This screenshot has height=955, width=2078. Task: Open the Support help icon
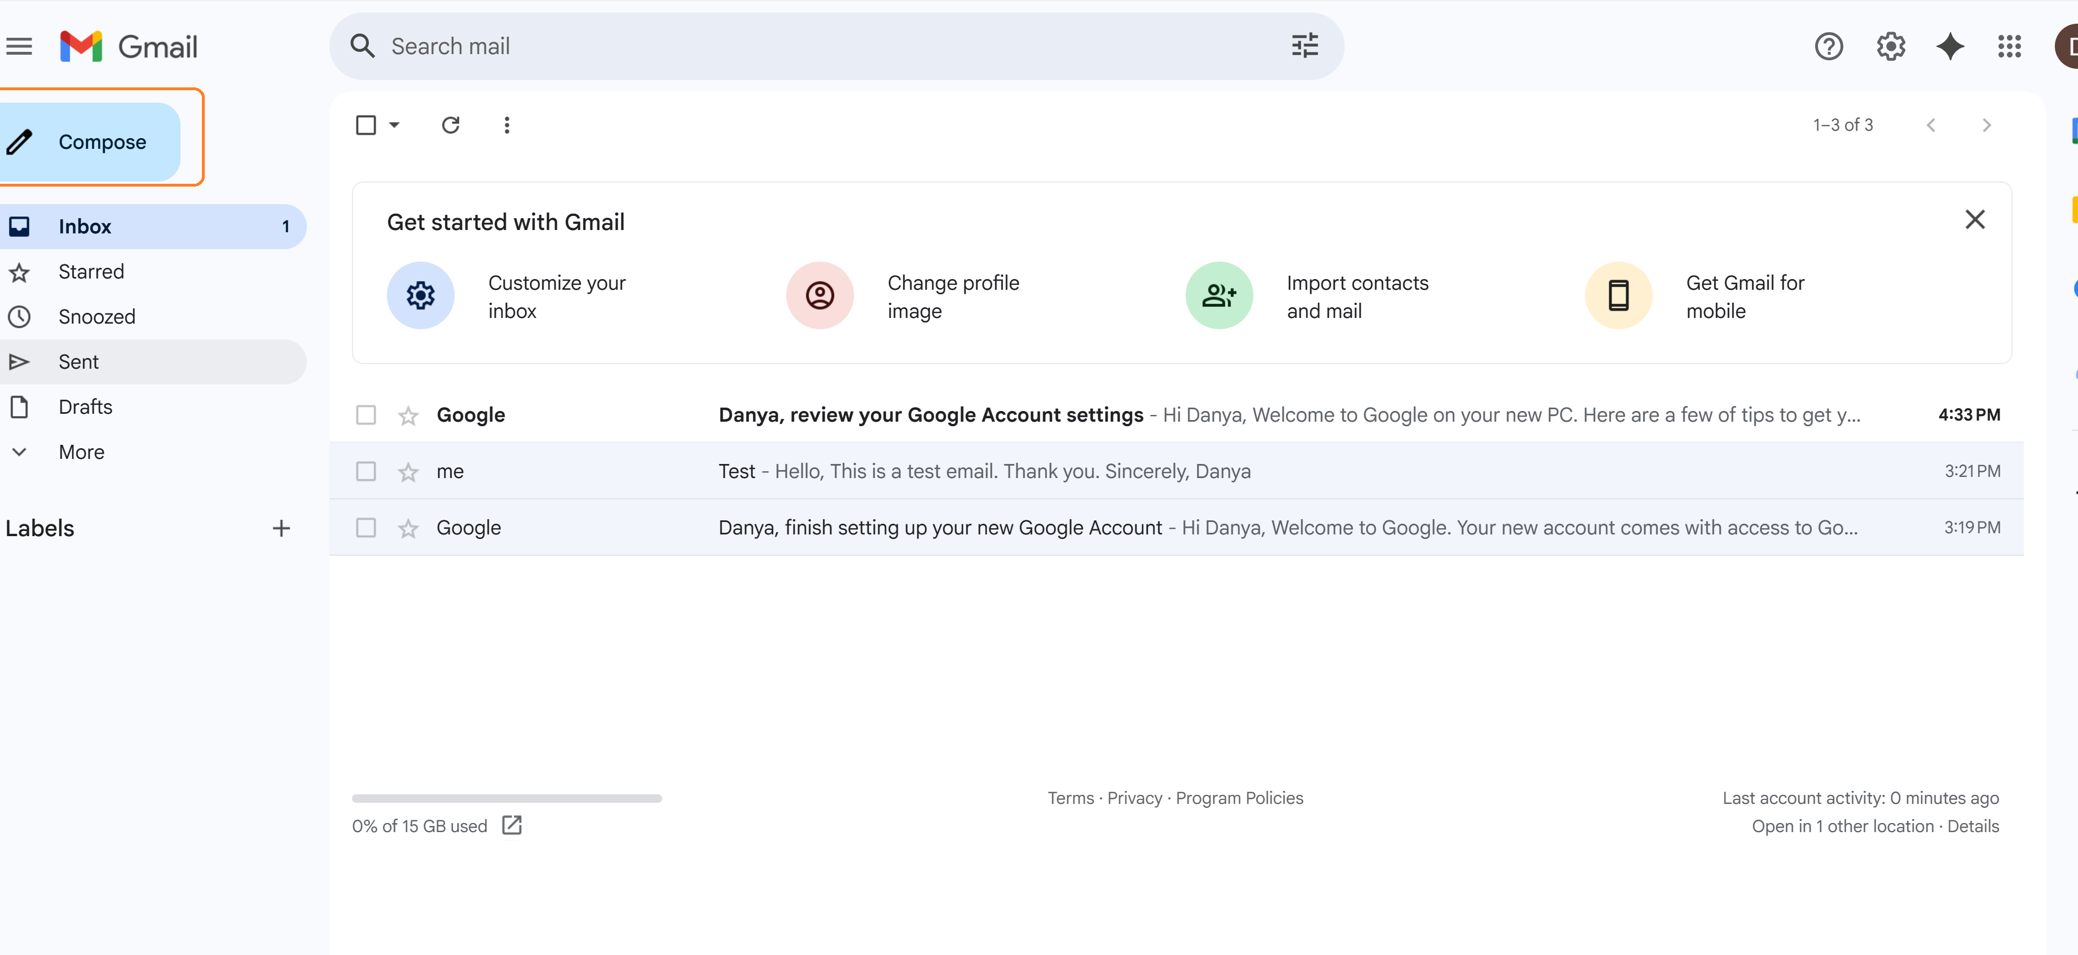click(x=1829, y=47)
